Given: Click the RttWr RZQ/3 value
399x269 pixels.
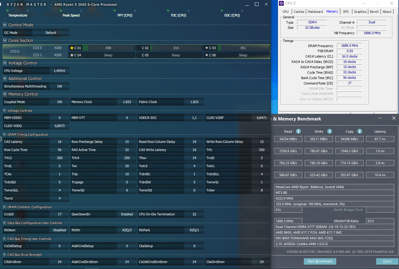Looking at the screenshot, I should point(127,230).
